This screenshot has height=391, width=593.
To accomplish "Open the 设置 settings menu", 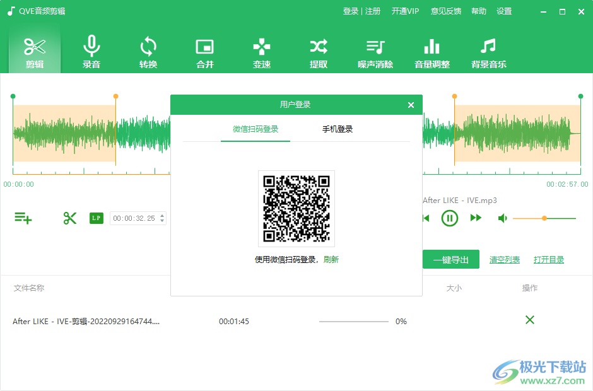I will pyautogui.click(x=504, y=11).
